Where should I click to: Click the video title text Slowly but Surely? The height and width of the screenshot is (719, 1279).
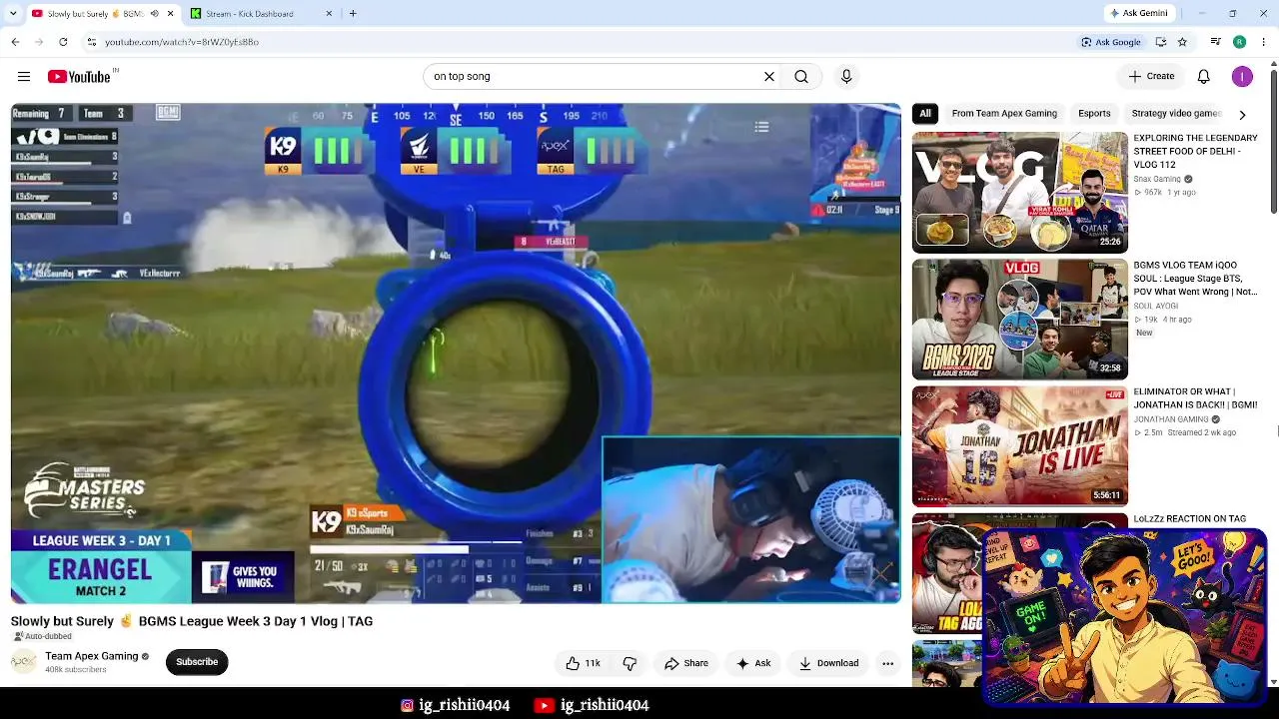(x=192, y=621)
